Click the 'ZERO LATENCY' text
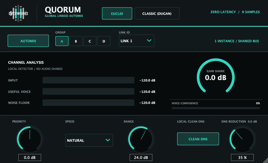This screenshot has width=268, height=163. tap(223, 12)
